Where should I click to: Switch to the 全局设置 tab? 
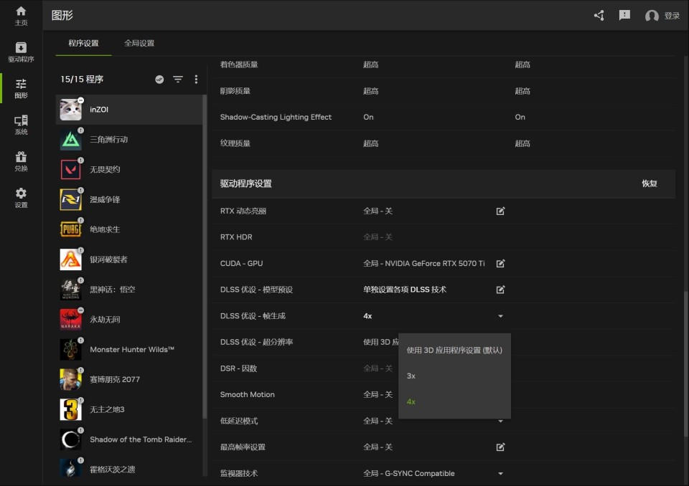click(139, 43)
